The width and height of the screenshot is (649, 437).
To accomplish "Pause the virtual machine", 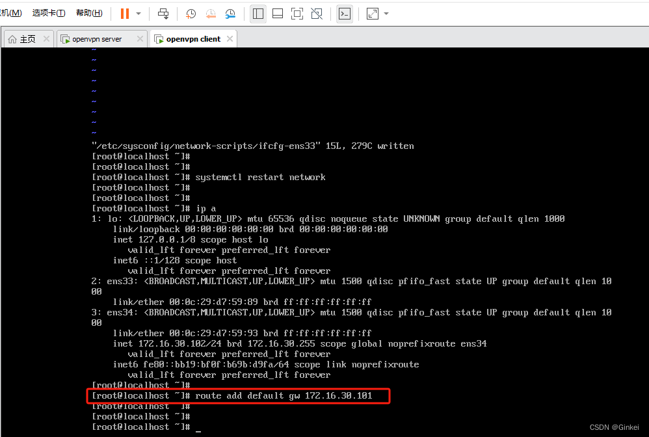I will (x=125, y=14).
